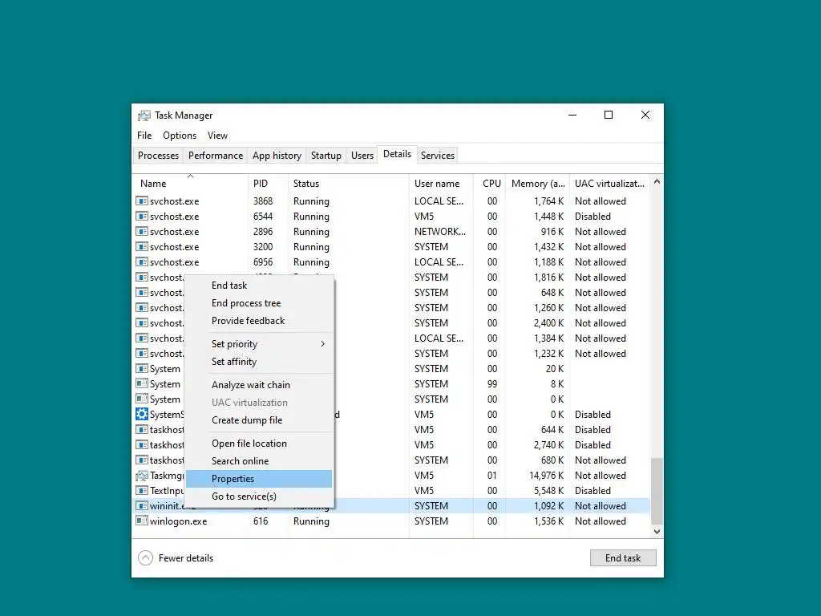821x616 pixels.
Task: Open Properties from the context menu
Action: coord(259,479)
